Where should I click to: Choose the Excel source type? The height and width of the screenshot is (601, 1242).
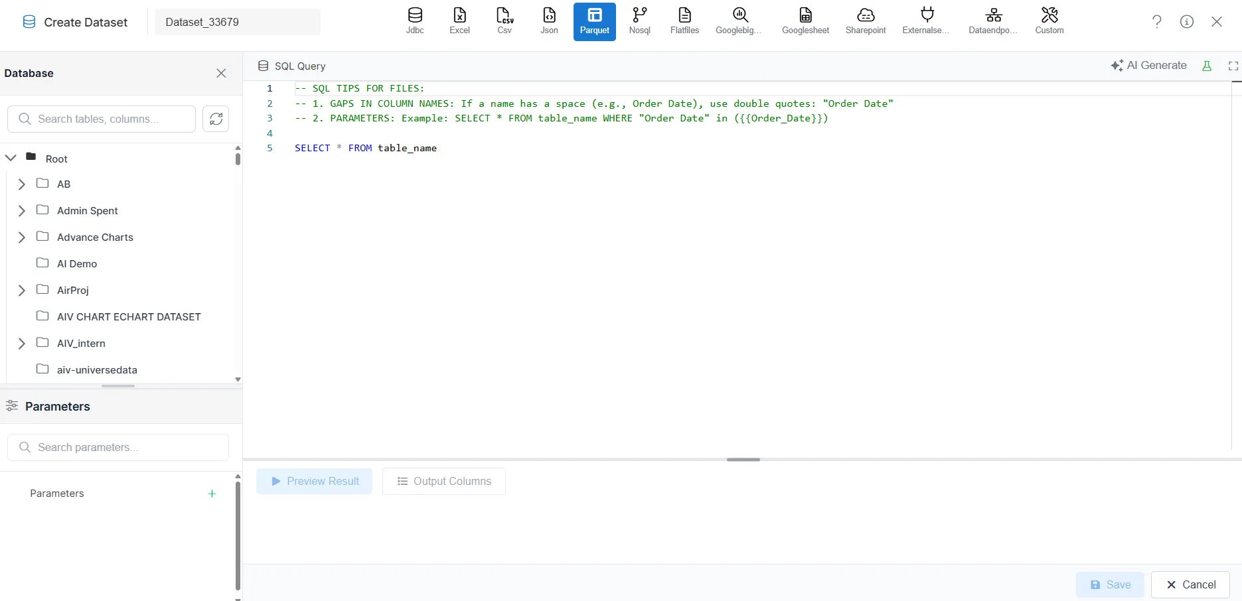(459, 21)
